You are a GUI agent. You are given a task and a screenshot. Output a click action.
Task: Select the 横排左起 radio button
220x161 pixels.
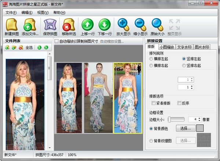pos(151,59)
